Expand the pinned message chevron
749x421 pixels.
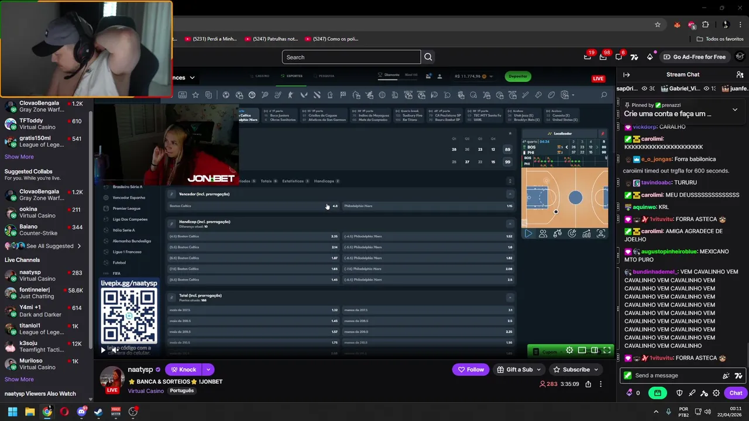click(x=735, y=109)
